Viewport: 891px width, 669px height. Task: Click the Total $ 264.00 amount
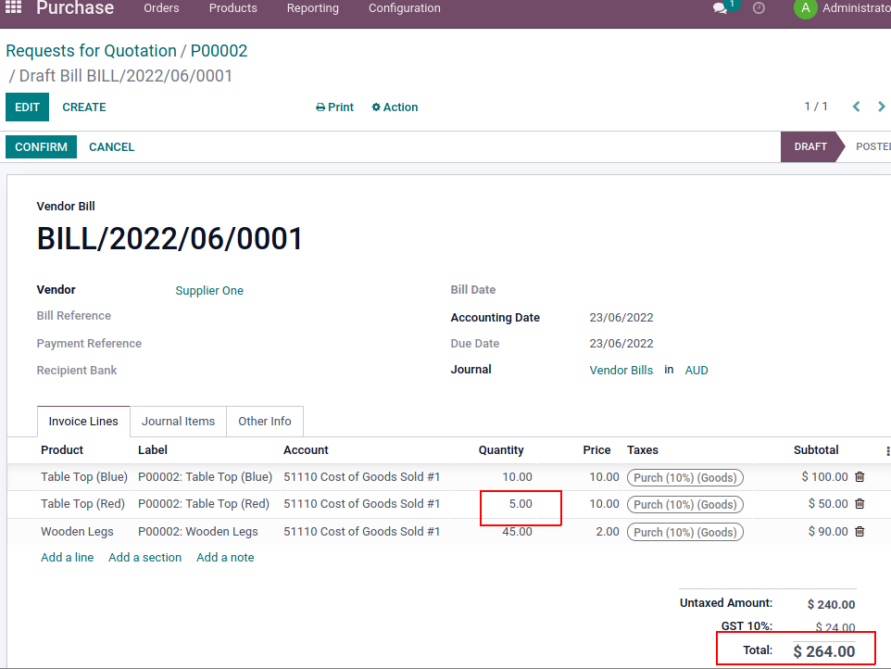click(x=824, y=651)
